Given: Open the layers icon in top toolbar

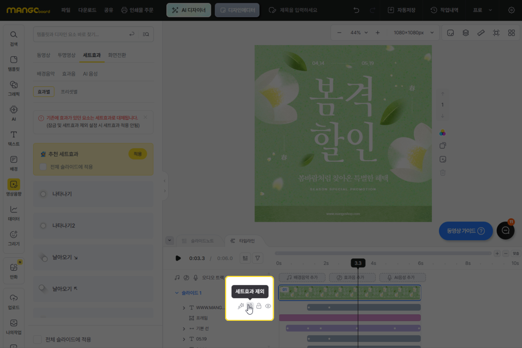Looking at the screenshot, I should tap(466, 33).
